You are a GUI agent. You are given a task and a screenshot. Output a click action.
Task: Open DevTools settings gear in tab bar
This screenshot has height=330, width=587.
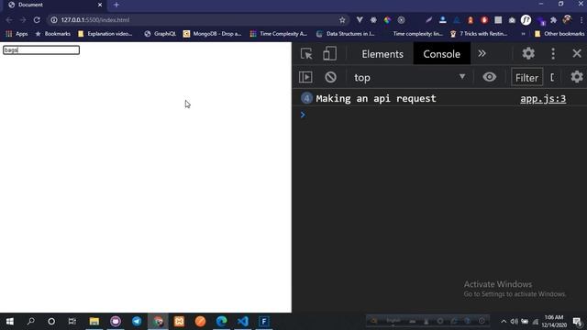click(528, 53)
